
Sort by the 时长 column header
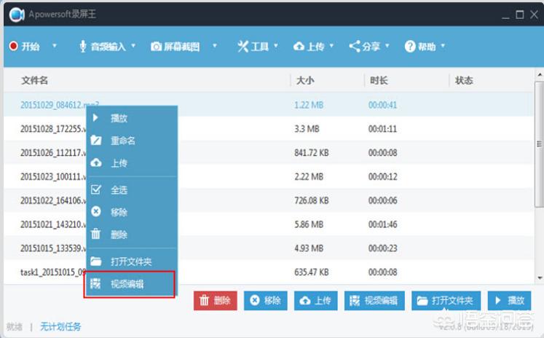point(379,81)
